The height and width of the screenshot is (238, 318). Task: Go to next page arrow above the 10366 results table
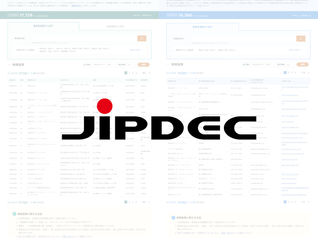(309, 72)
